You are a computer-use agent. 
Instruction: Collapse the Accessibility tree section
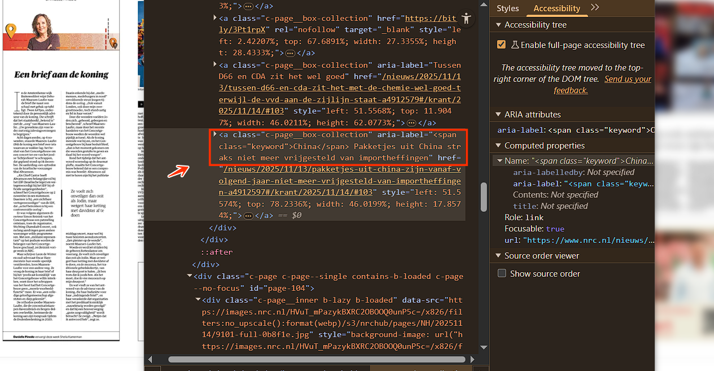click(498, 25)
